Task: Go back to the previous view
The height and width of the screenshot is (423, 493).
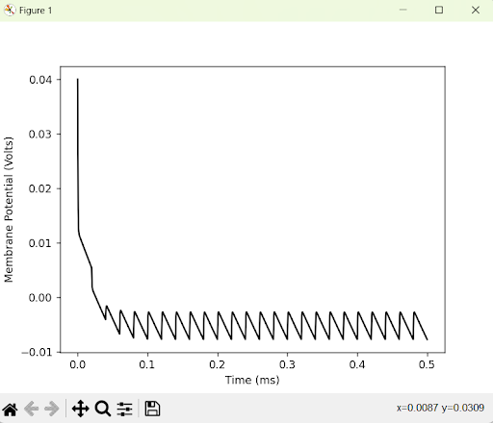Action: click(32, 409)
